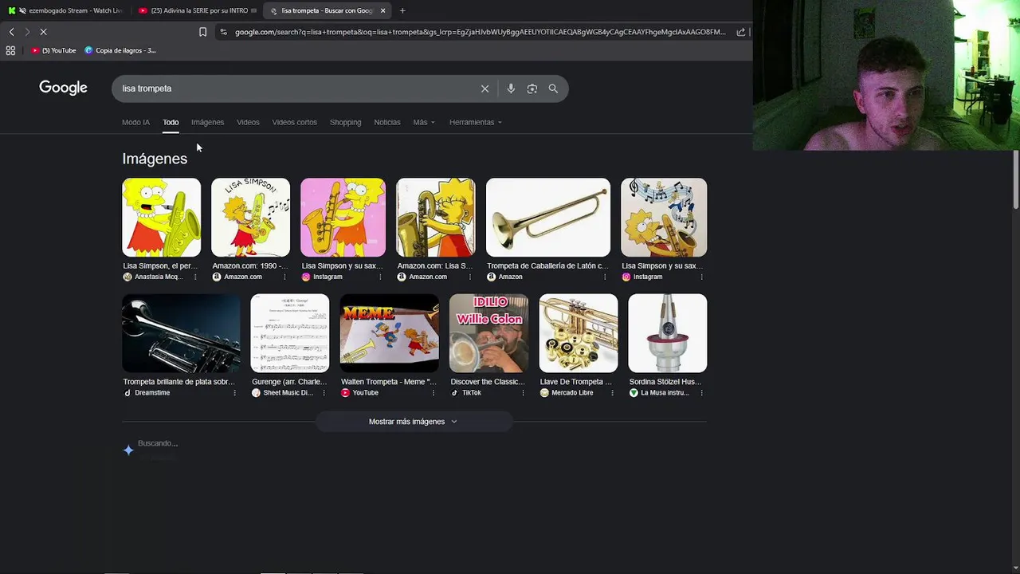Click the magnifying glass search button

pyautogui.click(x=553, y=88)
